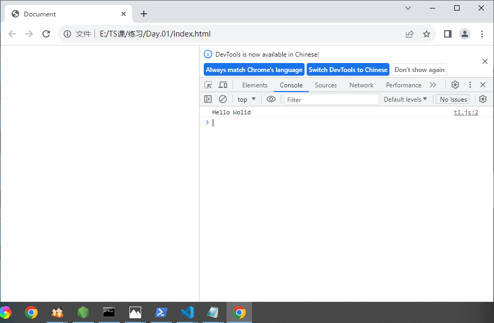Switch to the Sources tab
The image size is (494, 323).
point(325,85)
